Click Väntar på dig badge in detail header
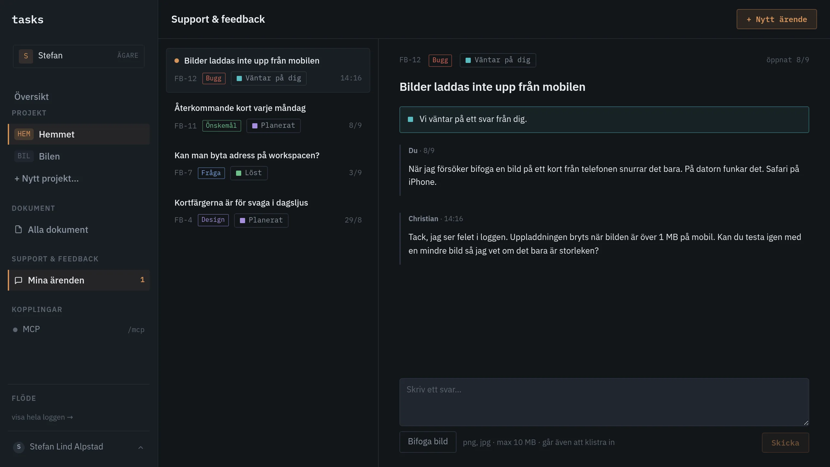 pyautogui.click(x=498, y=60)
